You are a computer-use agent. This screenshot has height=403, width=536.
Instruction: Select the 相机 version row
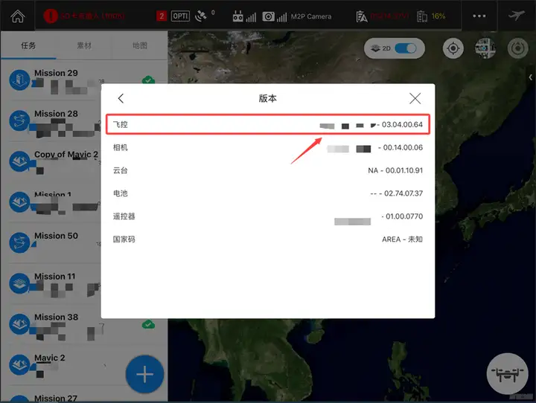[268, 147]
